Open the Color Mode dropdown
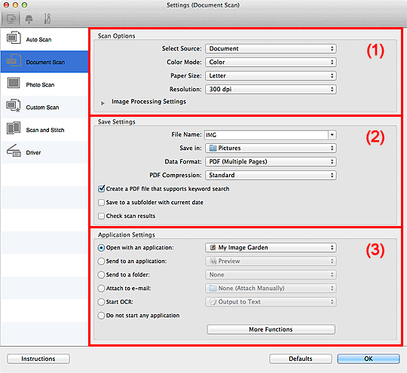Image resolution: width=407 pixels, height=373 pixels. pos(271,62)
